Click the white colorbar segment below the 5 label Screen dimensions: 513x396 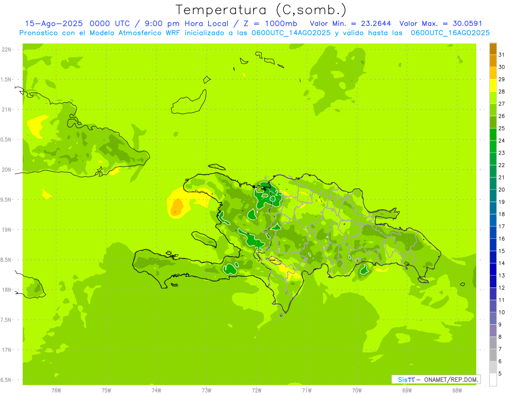click(493, 380)
